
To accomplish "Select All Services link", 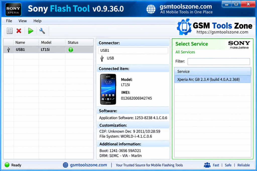I will pyautogui.click(x=185, y=52).
